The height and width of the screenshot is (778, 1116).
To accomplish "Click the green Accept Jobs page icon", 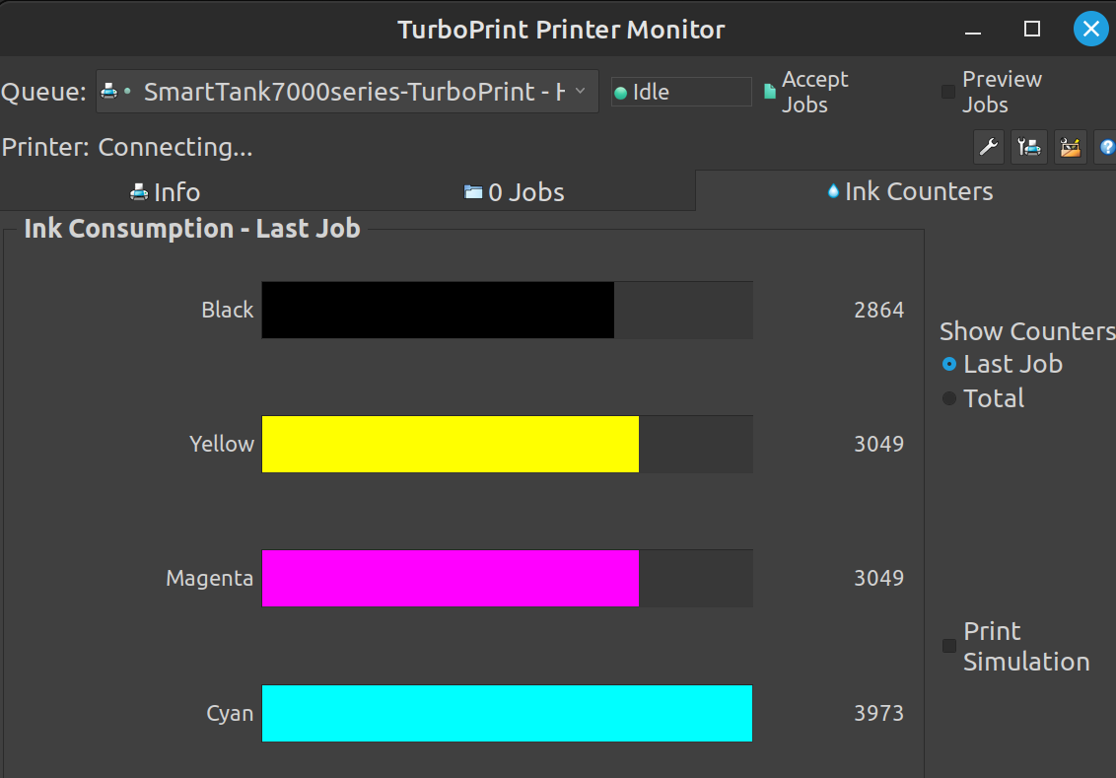I will [770, 93].
